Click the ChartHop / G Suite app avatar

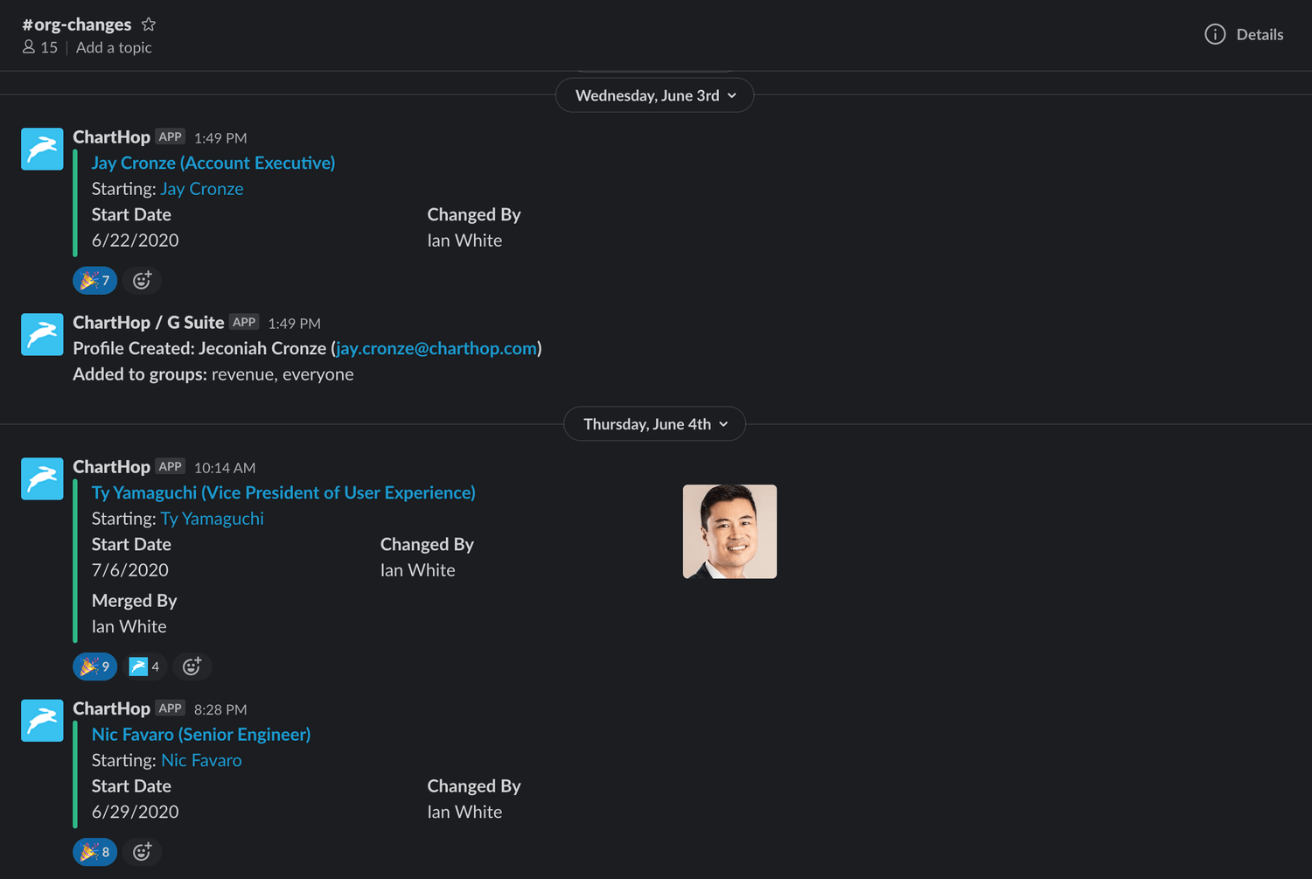click(41, 334)
